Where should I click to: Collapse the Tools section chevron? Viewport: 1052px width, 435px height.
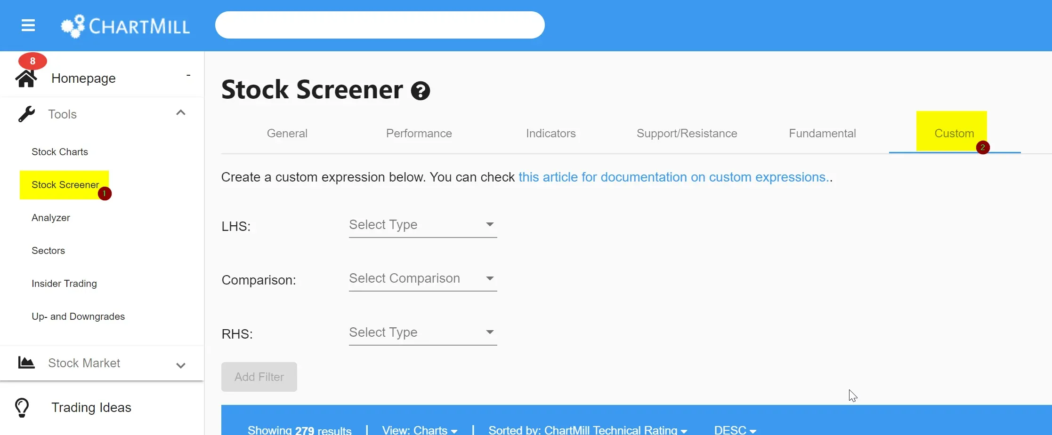[x=181, y=113]
